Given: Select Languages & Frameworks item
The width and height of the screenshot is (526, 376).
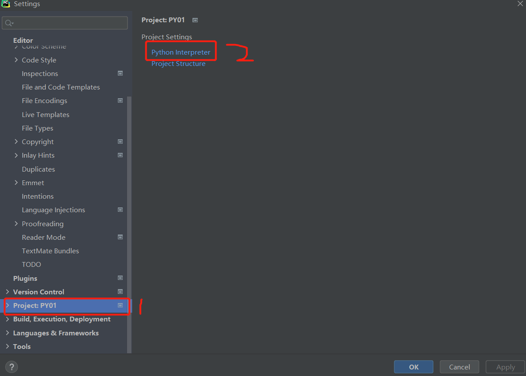Looking at the screenshot, I should coord(56,333).
